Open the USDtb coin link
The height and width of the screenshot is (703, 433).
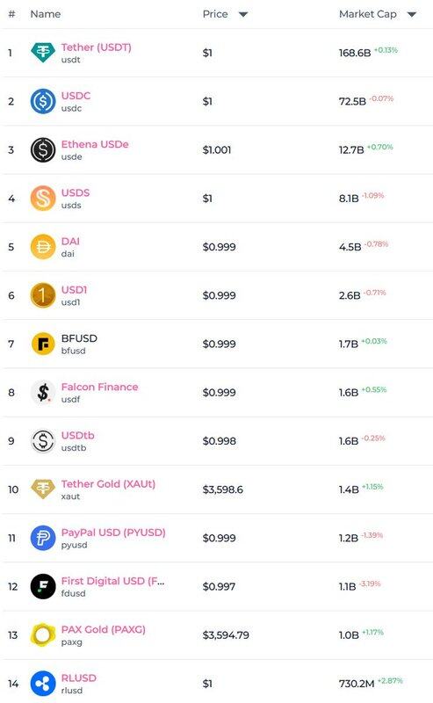78,435
